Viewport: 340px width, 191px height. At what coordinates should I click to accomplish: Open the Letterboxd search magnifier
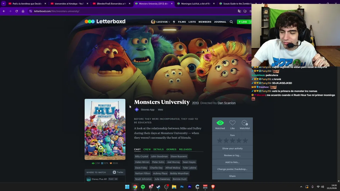pos(231,22)
